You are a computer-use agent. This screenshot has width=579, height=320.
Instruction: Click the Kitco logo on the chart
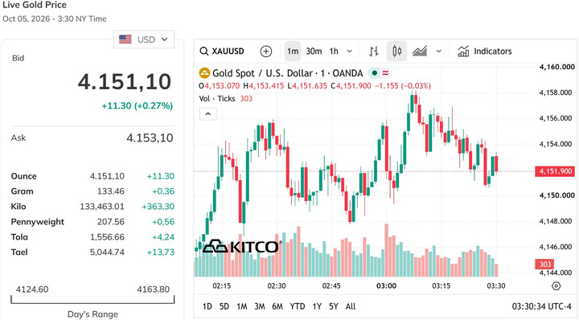click(243, 246)
